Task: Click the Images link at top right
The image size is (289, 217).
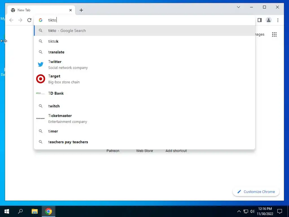Action: [260, 34]
